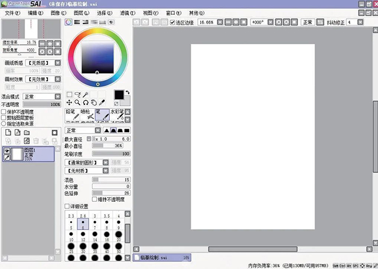The height and width of the screenshot is (269, 378).
Task: Select the magic wand tool
Action: click(x=86, y=94)
